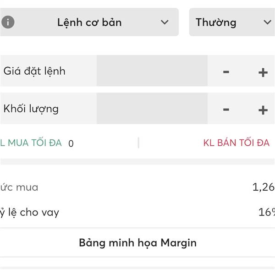Tap the info icon beside Lệnh cơ bản
The width and height of the screenshot is (275, 275).
[x=8, y=22]
